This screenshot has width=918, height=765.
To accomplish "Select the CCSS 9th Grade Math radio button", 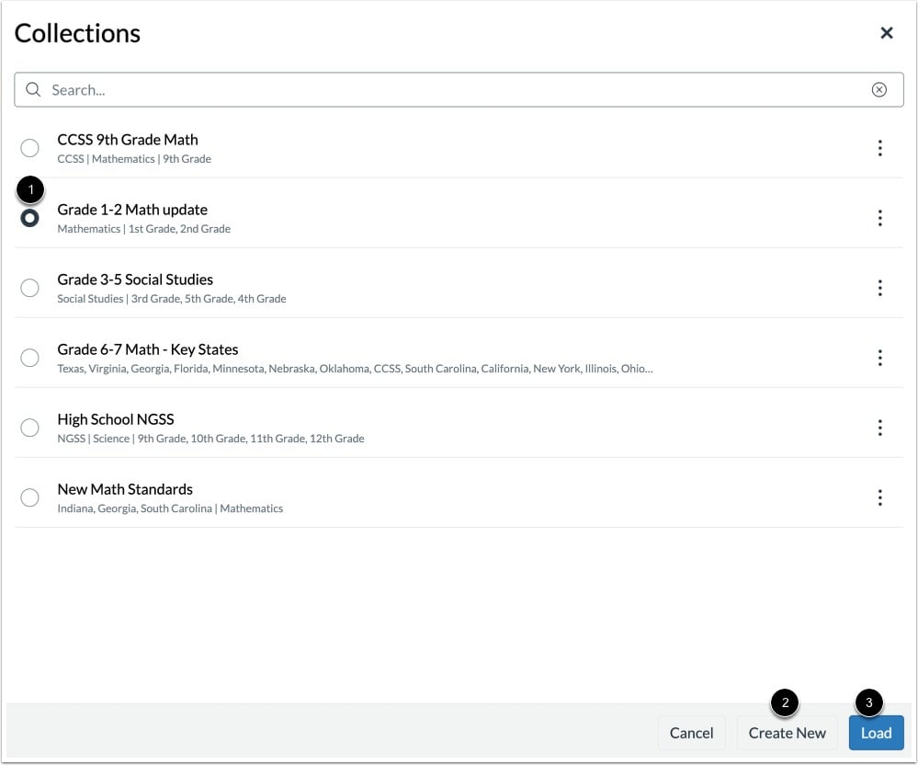I will click(30, 148).
